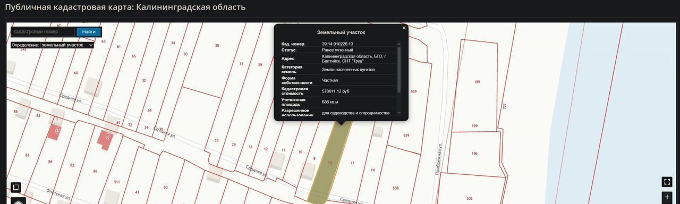This screenshot has width=680, height=204.
Task: Zoom in with the plus icon
Action: 667,197
